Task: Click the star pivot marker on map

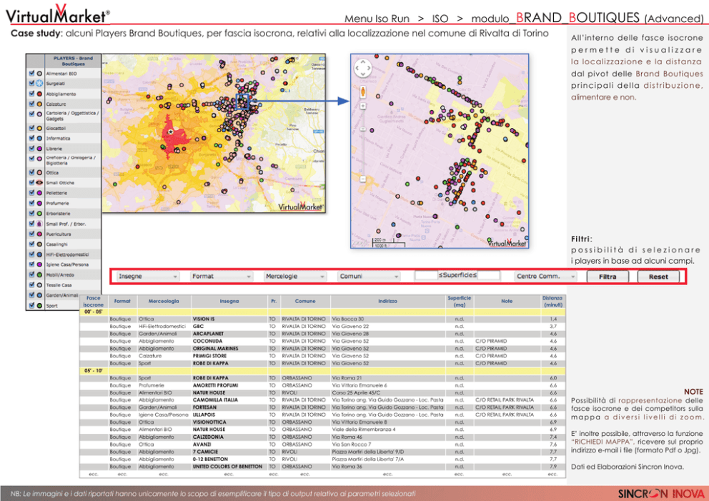Action: point(170,131)
